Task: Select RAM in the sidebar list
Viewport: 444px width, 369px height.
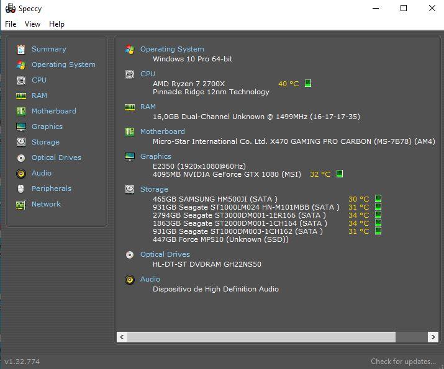Action: coord(39,96)
